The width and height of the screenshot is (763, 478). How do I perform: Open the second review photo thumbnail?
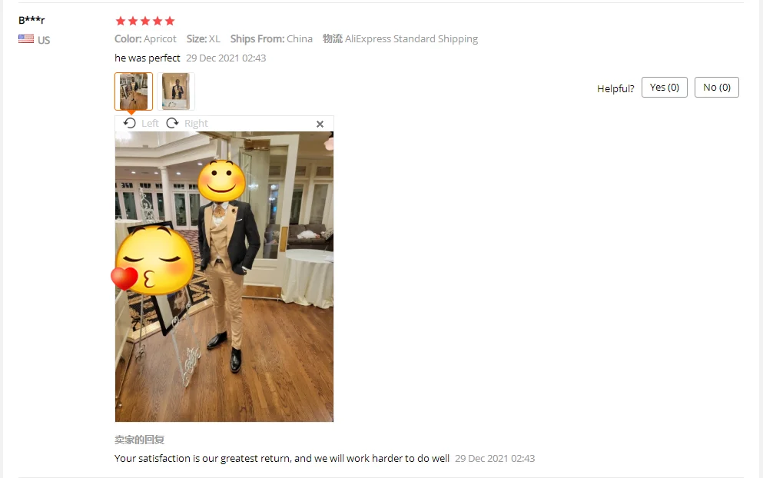click(176, 91)
